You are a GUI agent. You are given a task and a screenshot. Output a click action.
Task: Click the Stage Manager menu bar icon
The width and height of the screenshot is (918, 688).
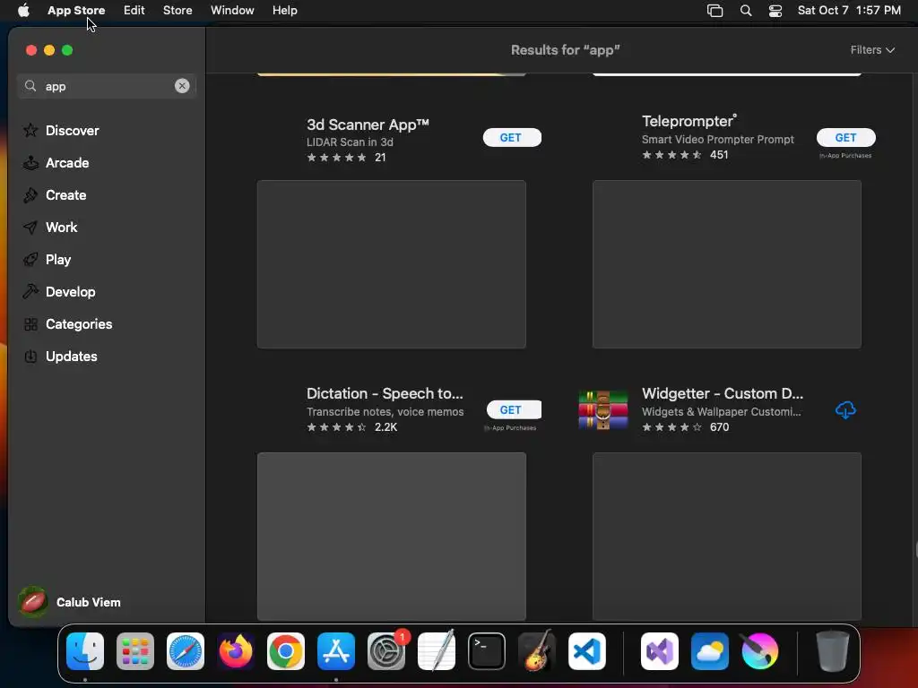[714, 11]
